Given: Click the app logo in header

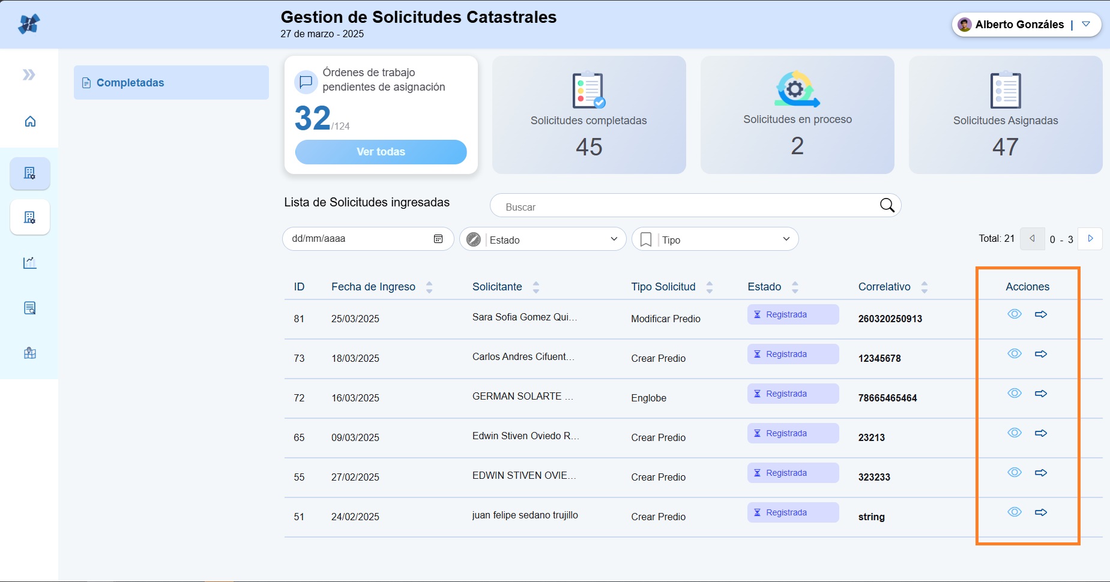Looking at the screenshot, I should click(29, 24).
